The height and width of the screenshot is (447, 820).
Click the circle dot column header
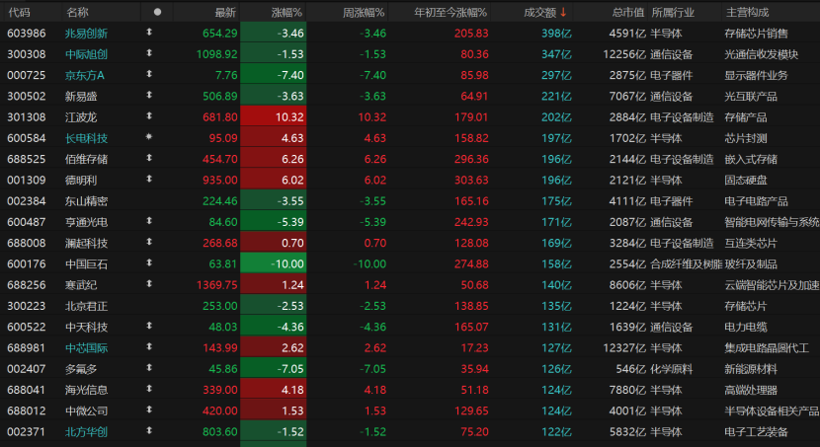157,12
